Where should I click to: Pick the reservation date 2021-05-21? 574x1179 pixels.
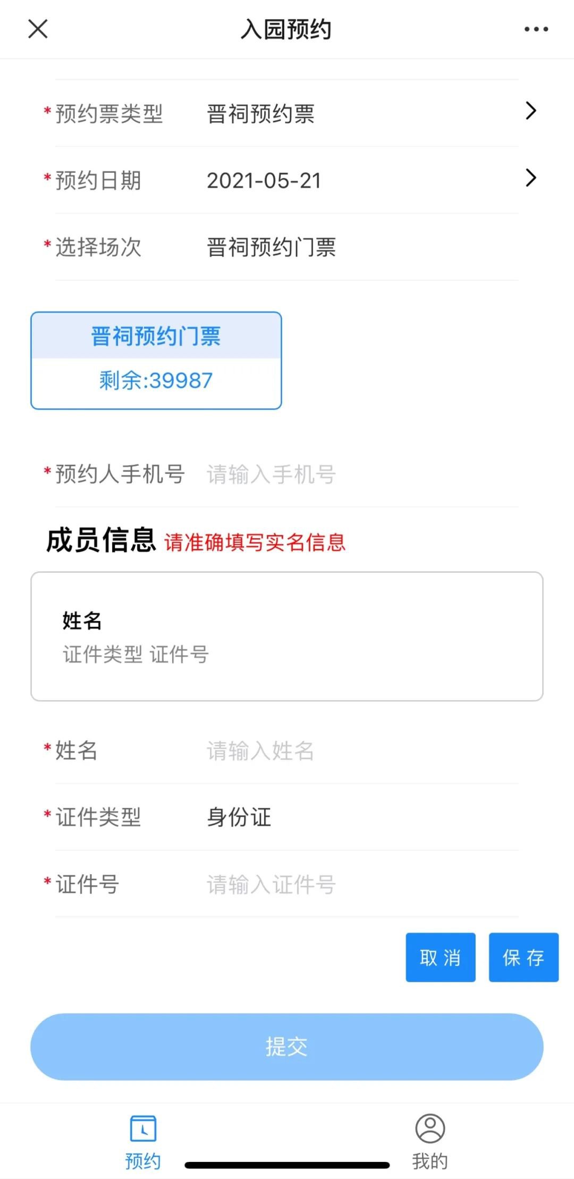point(264,181)
